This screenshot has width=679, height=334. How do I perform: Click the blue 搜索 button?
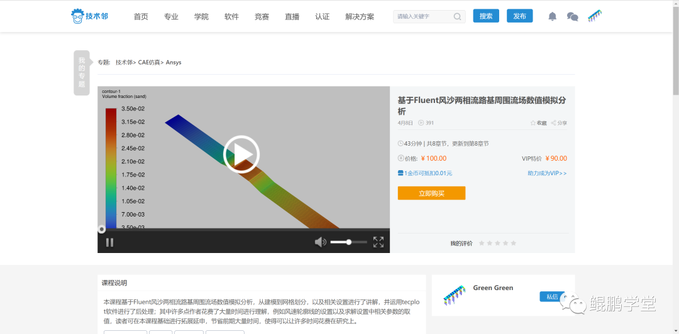486,16
